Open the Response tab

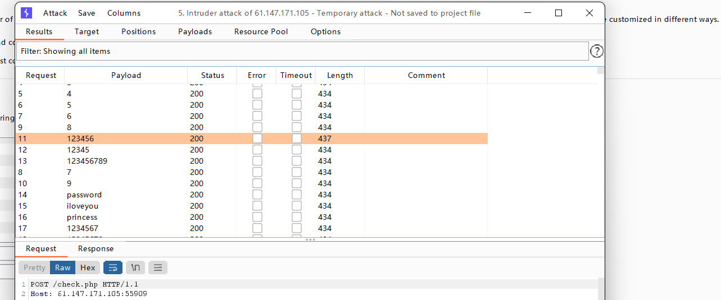(96, 248)
